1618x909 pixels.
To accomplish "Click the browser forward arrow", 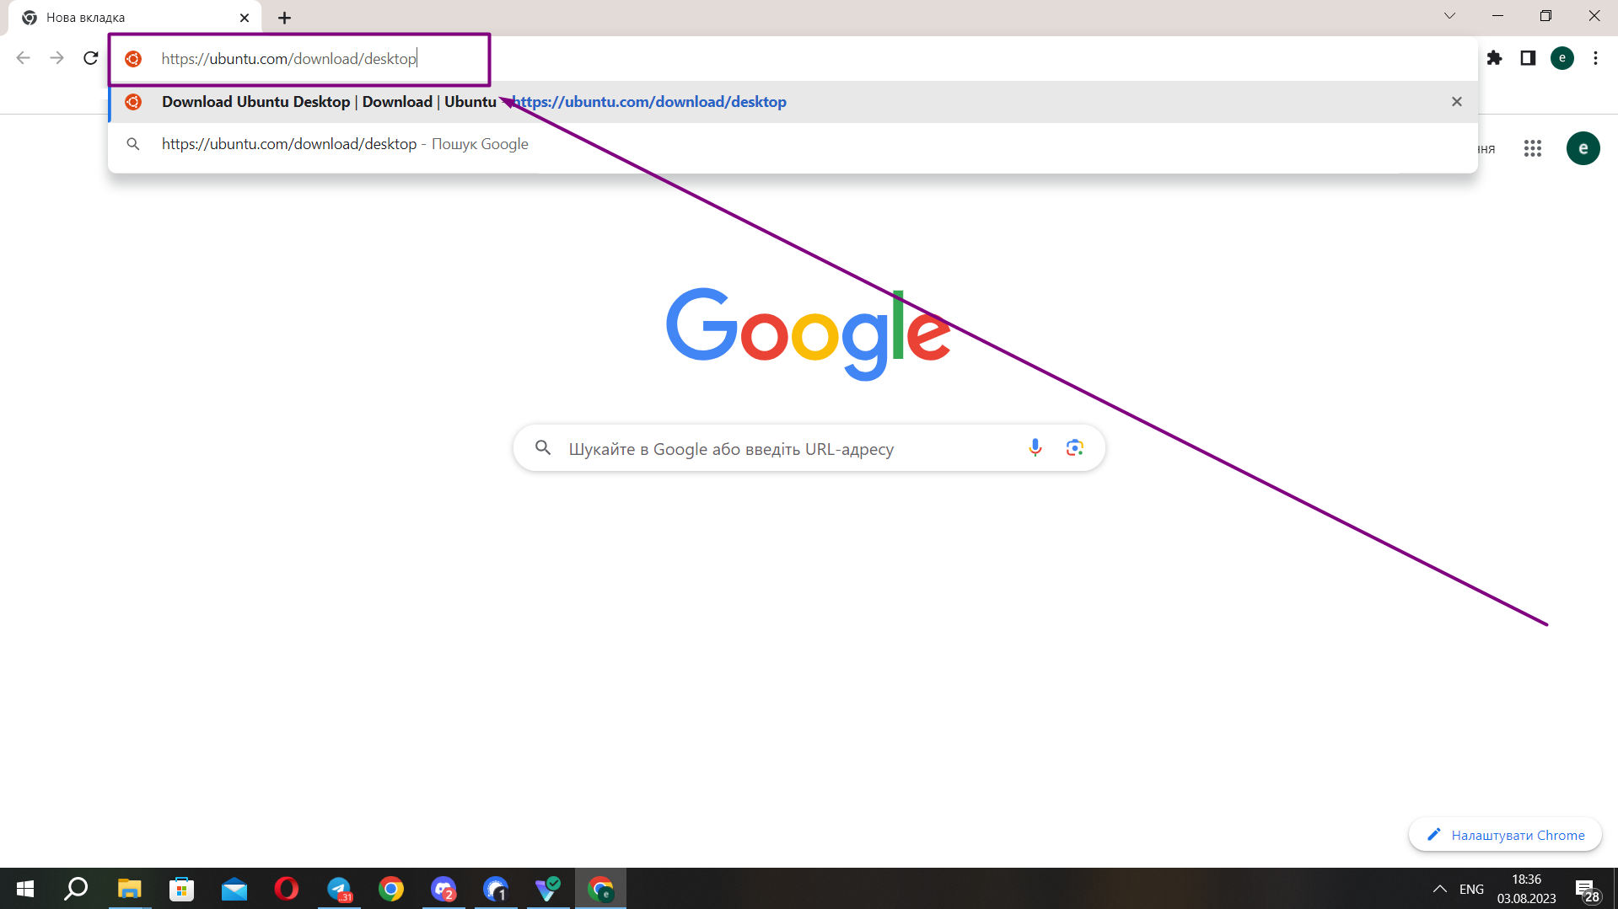I will (56, 58).
